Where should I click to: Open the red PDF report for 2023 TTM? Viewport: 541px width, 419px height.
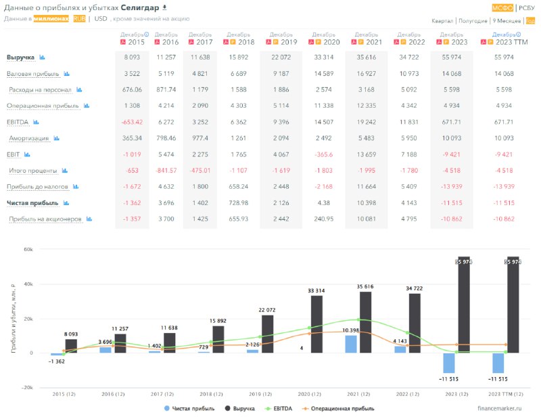[484, 42]
